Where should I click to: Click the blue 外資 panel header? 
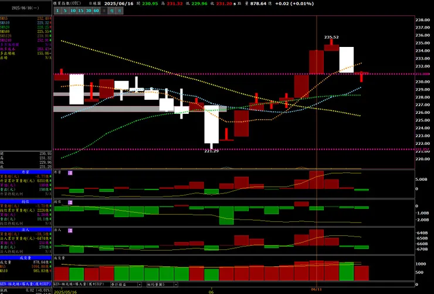point(26,172)
